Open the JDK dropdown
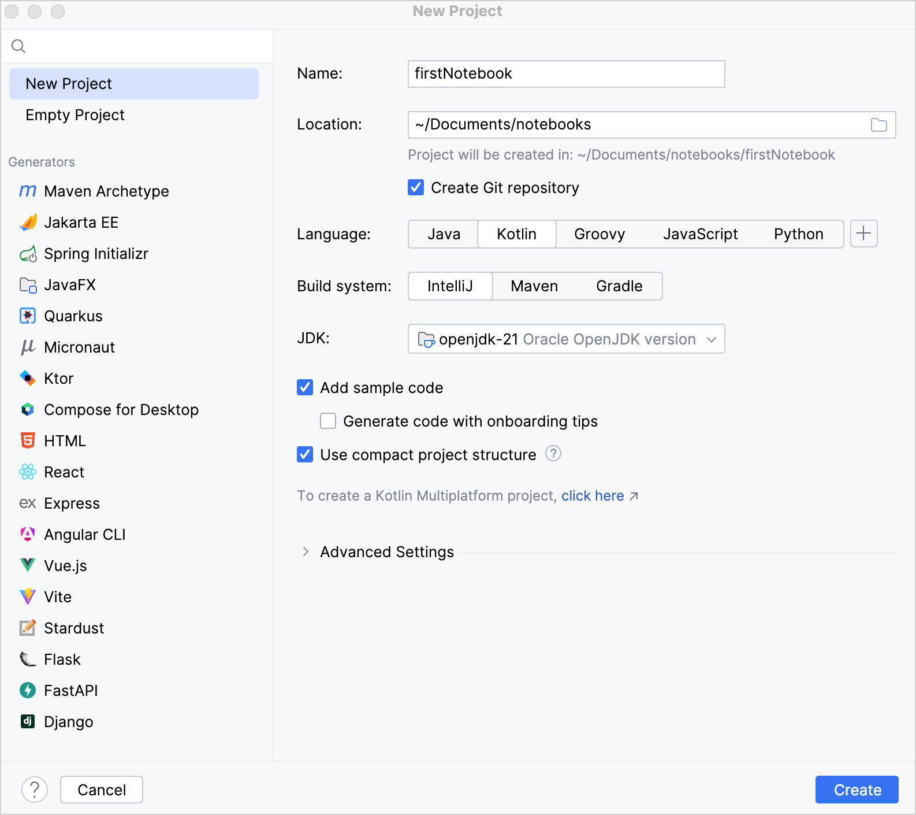 (566, 339)
